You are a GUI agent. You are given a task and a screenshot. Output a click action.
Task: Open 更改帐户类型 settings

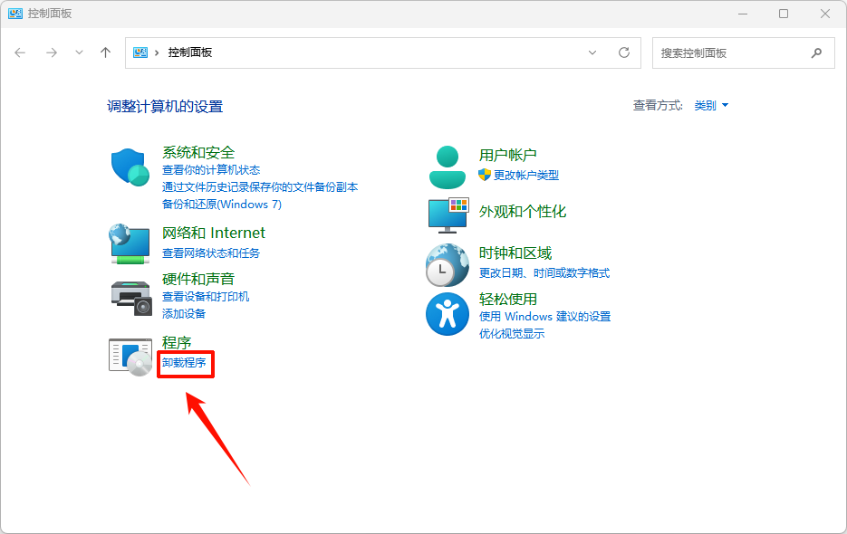(x=524, y=176)
